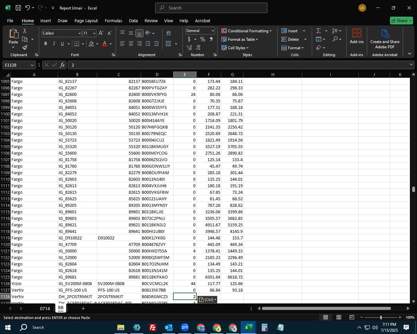Click the Undo arrow icon
Viewport: 417px width, 334px height.
pyautogui.click(x=28, y=8)
